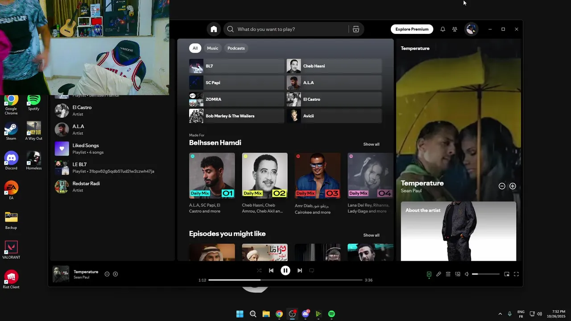
Task: Open Connect to a device icon
Action: point(458,274)
